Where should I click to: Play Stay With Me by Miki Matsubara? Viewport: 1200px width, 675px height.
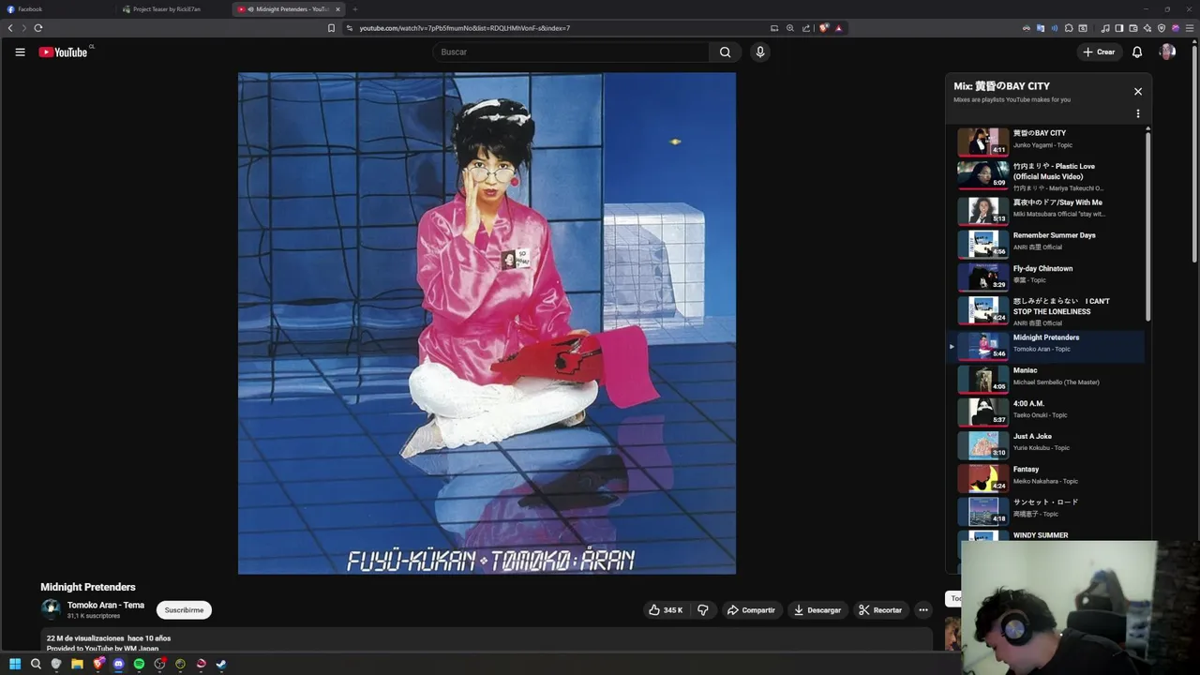click(x=1050, y=209)
